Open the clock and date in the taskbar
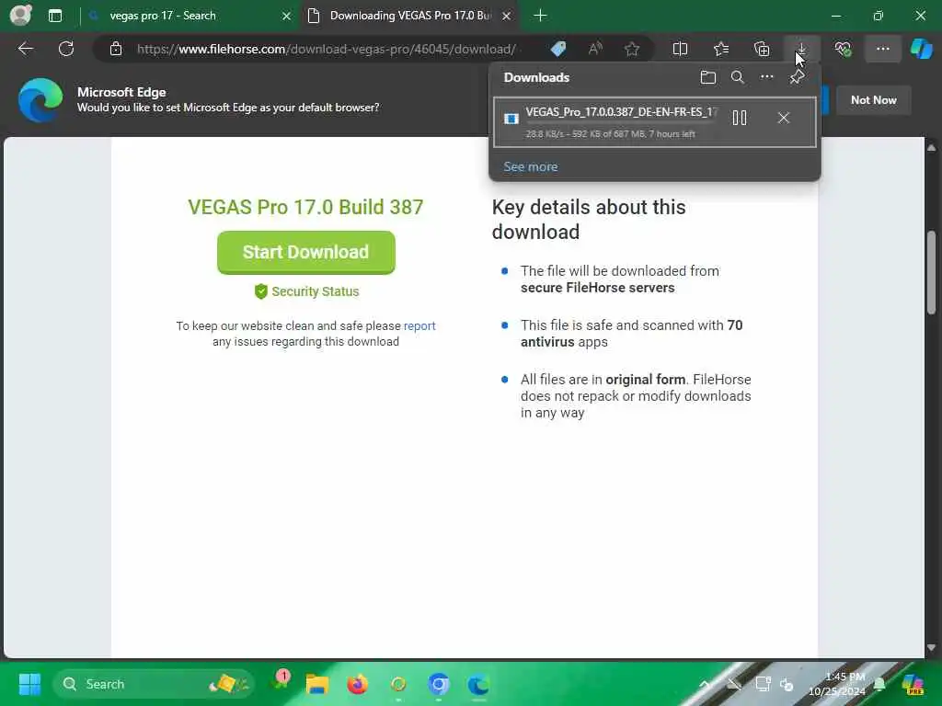Screen dimensions: 942x706 [x=837, y=684]
